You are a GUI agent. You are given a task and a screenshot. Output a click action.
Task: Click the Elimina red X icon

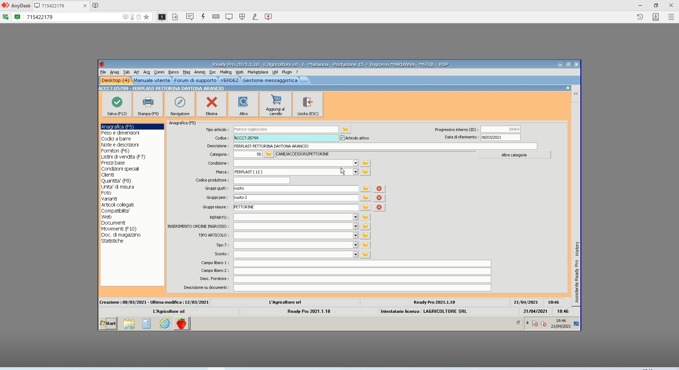(211, 102)
